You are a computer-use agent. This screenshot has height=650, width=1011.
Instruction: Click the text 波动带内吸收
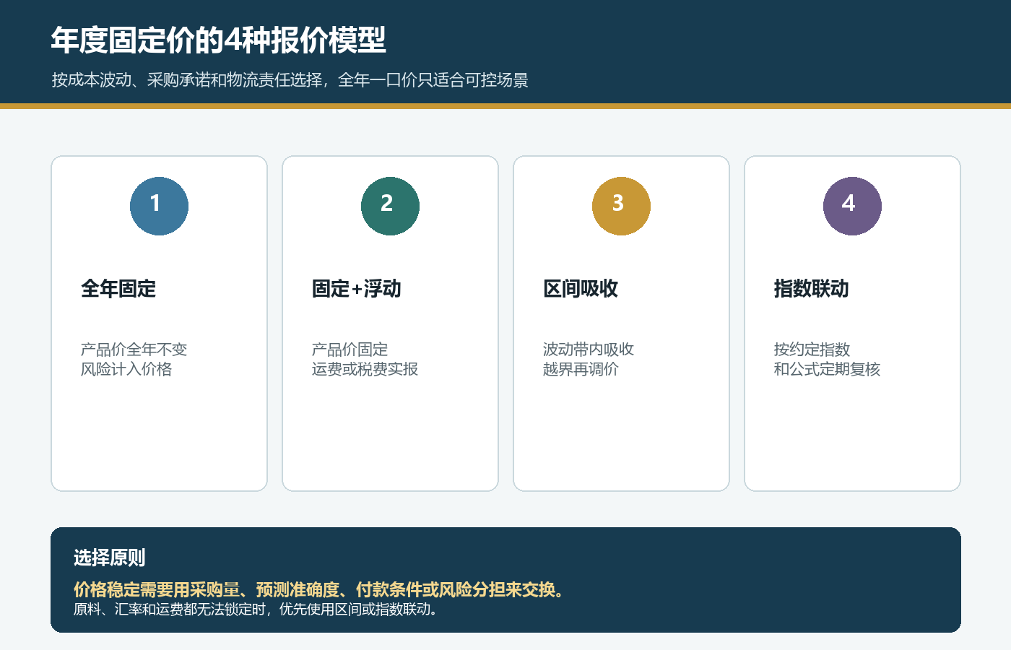pyautogui.click(x=589, y=350)
